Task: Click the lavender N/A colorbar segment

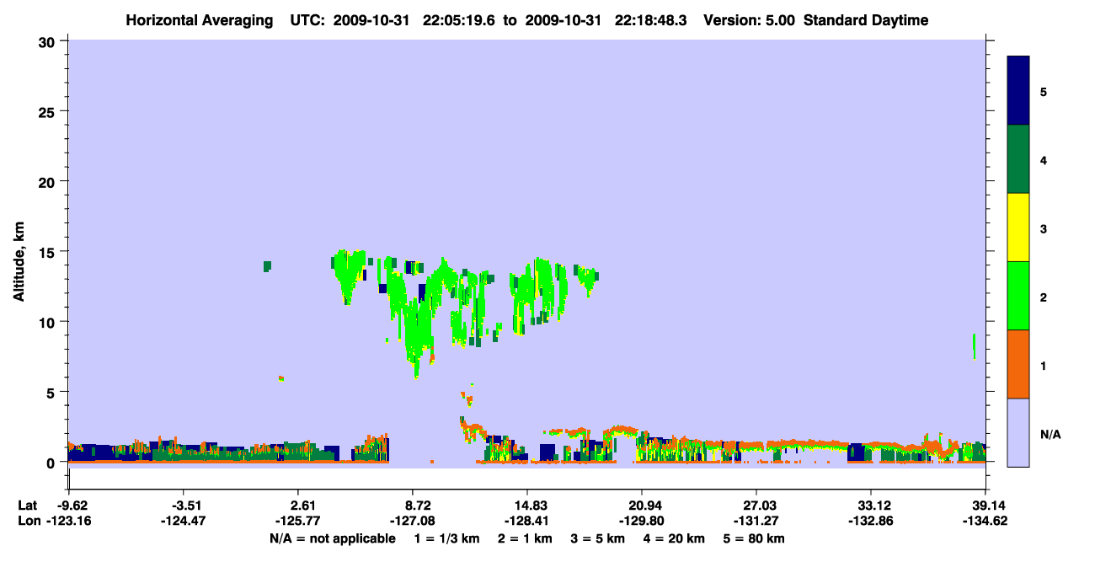Action: click(x=1018, y=432)
